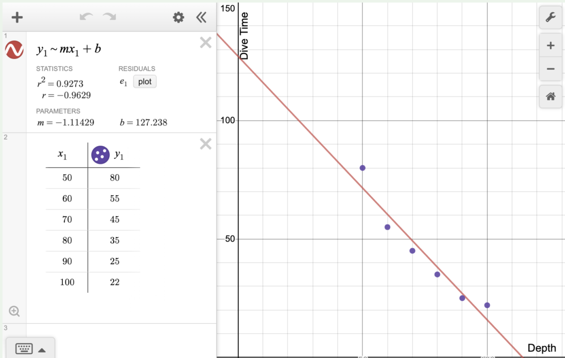Viewport: 565px width, 358px height.
Task: Undo the last action
Action: pyautogui.click(x=87, y=17)
